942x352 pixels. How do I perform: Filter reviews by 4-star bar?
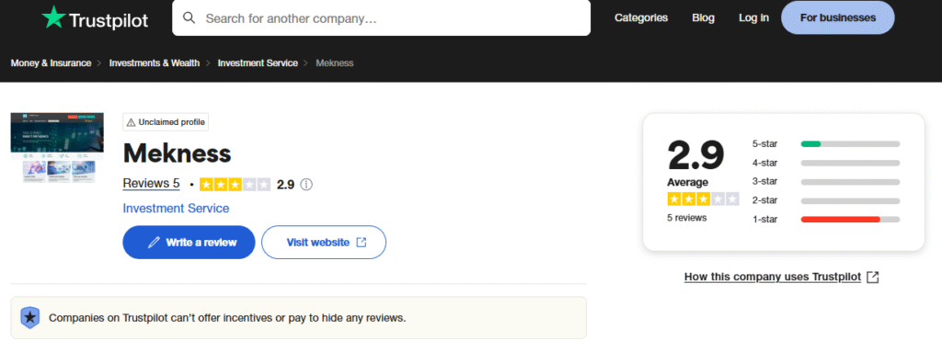click(x=850, y=163)
